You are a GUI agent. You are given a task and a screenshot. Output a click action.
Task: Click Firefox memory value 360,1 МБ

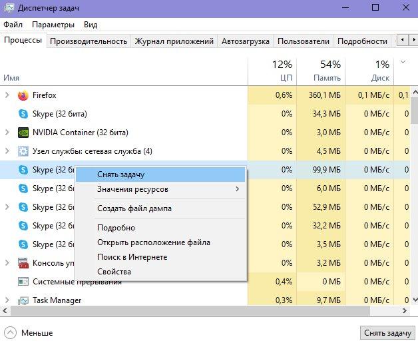pyautogui.click(x=325, y=95)
